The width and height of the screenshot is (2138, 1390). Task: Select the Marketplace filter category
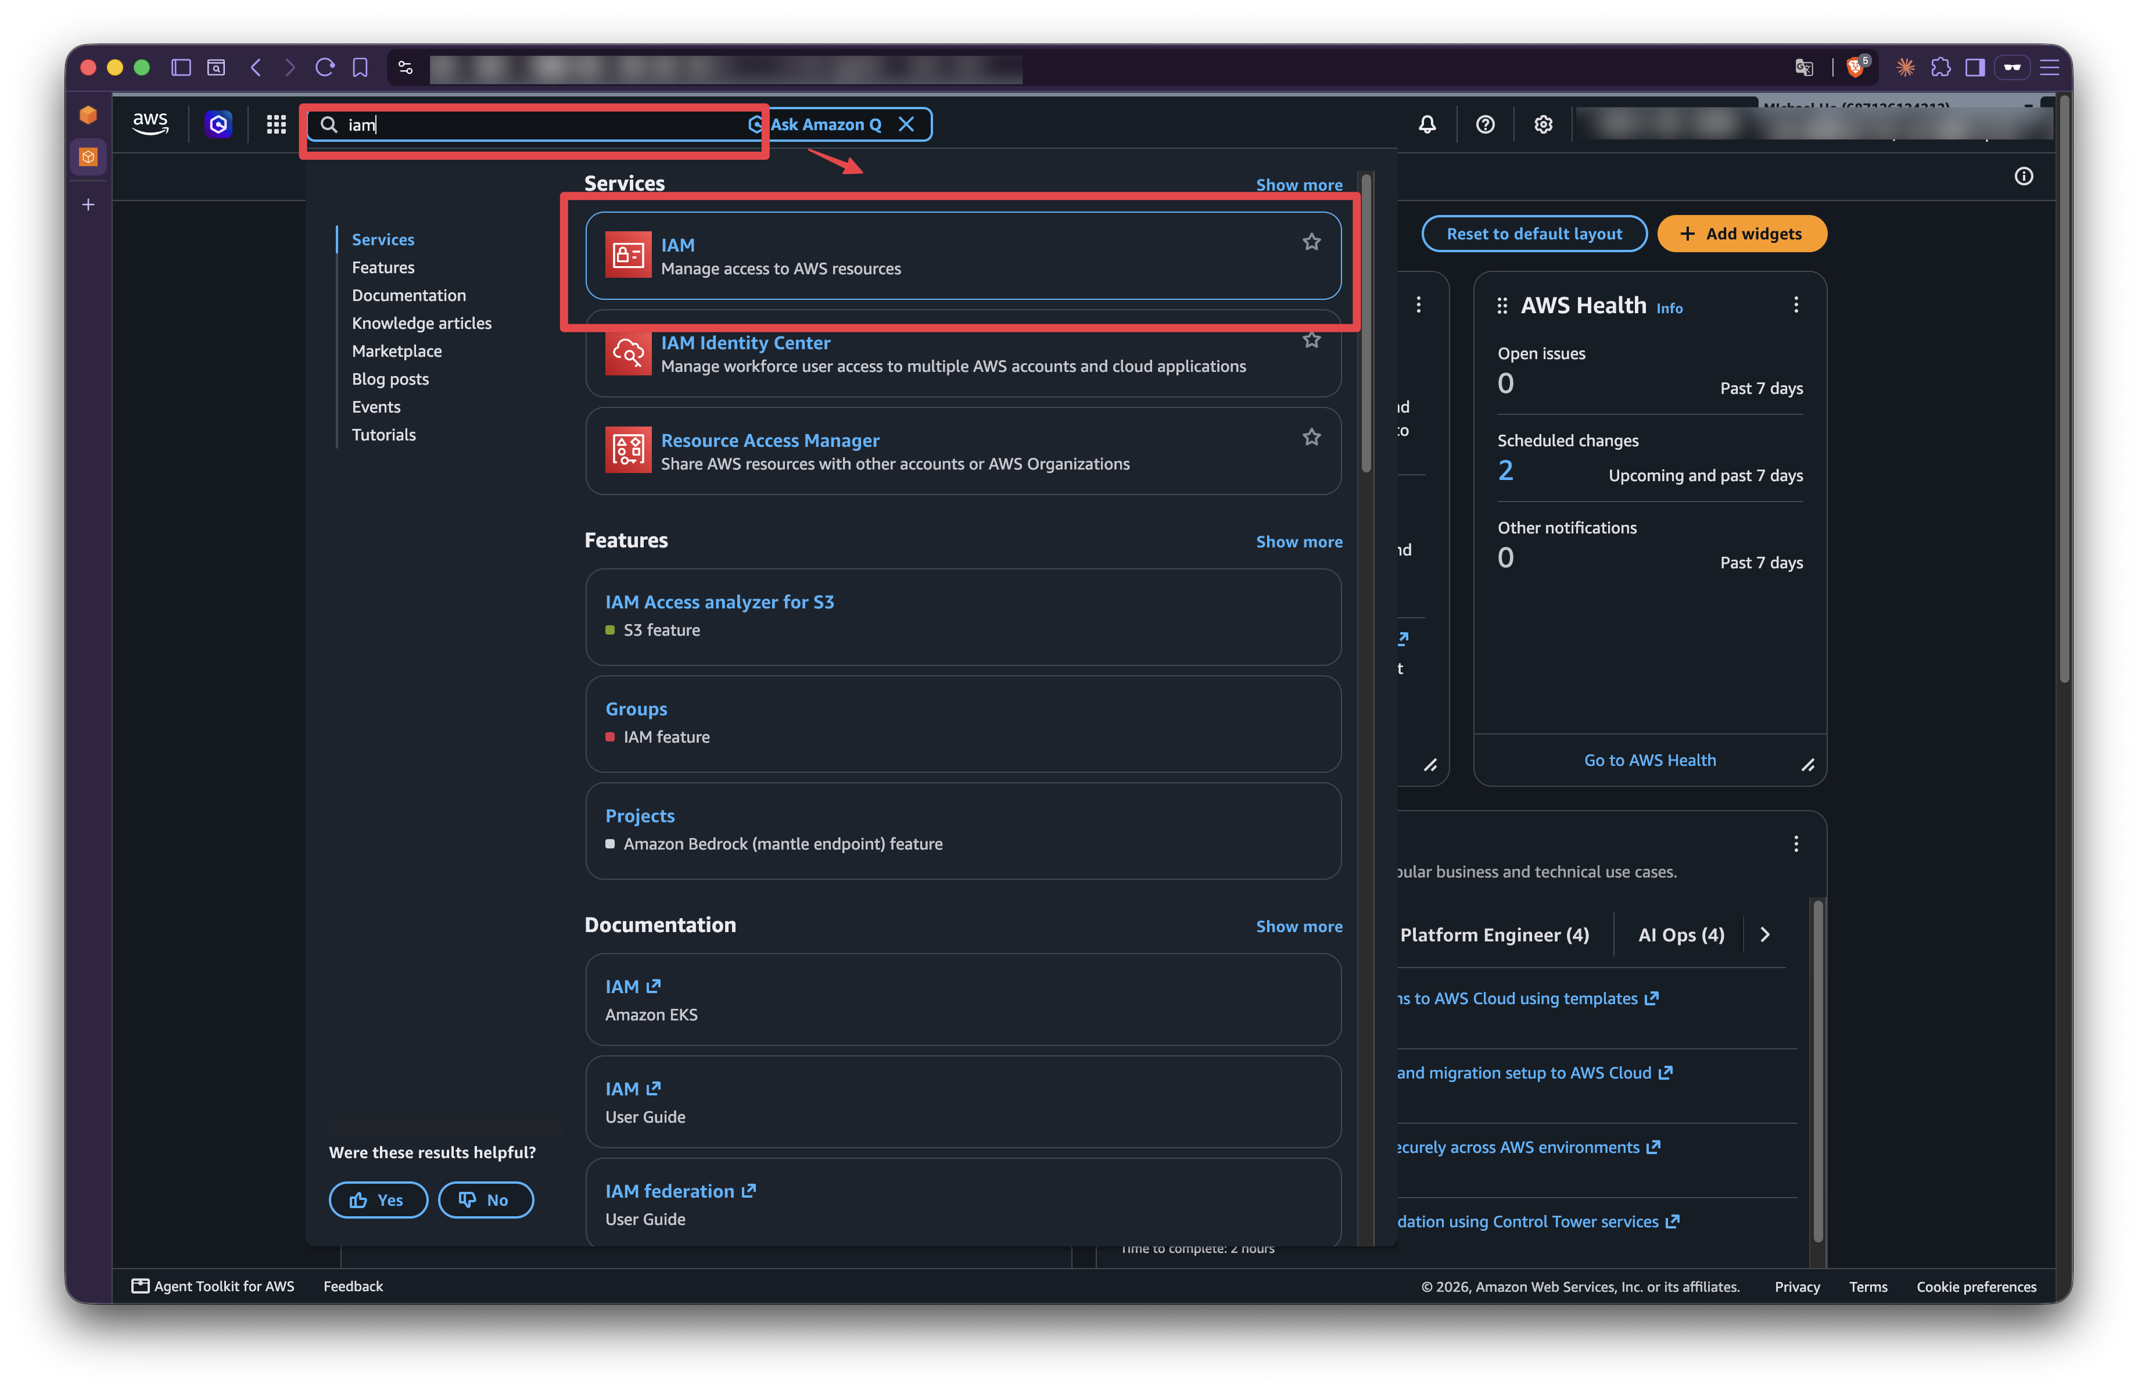(396, 352)
